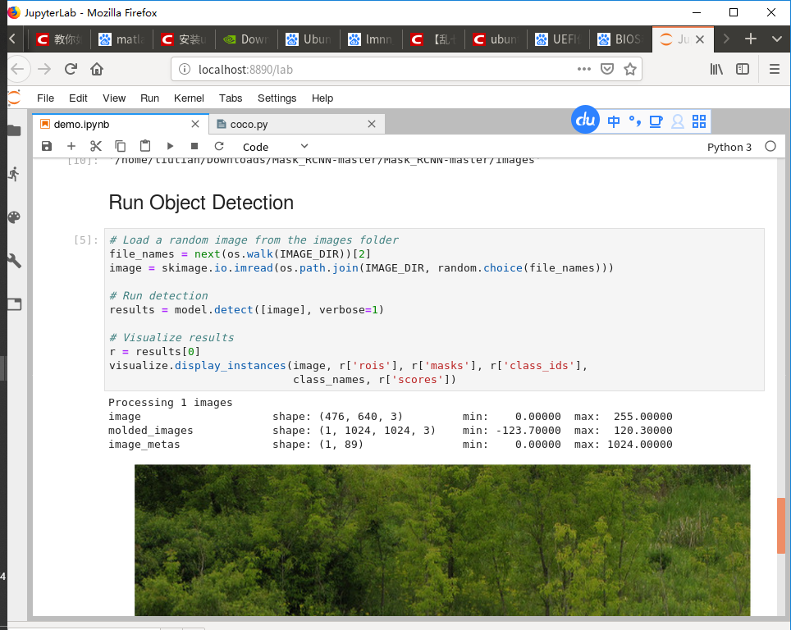Open the running sessions sidebar icon

click(x=14, y=174)
